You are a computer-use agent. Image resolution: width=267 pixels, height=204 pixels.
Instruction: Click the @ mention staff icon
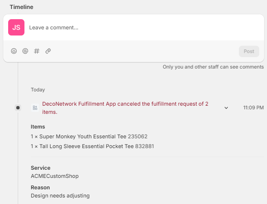pos(25,51)
